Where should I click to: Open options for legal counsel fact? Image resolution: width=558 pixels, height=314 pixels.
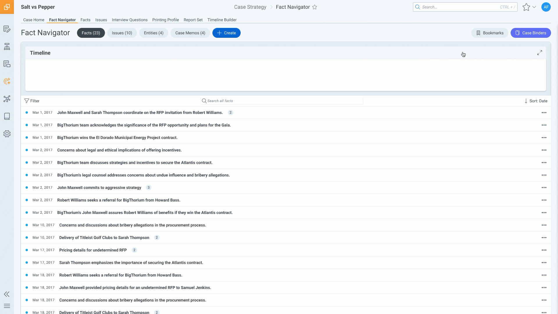coord(544,175)
